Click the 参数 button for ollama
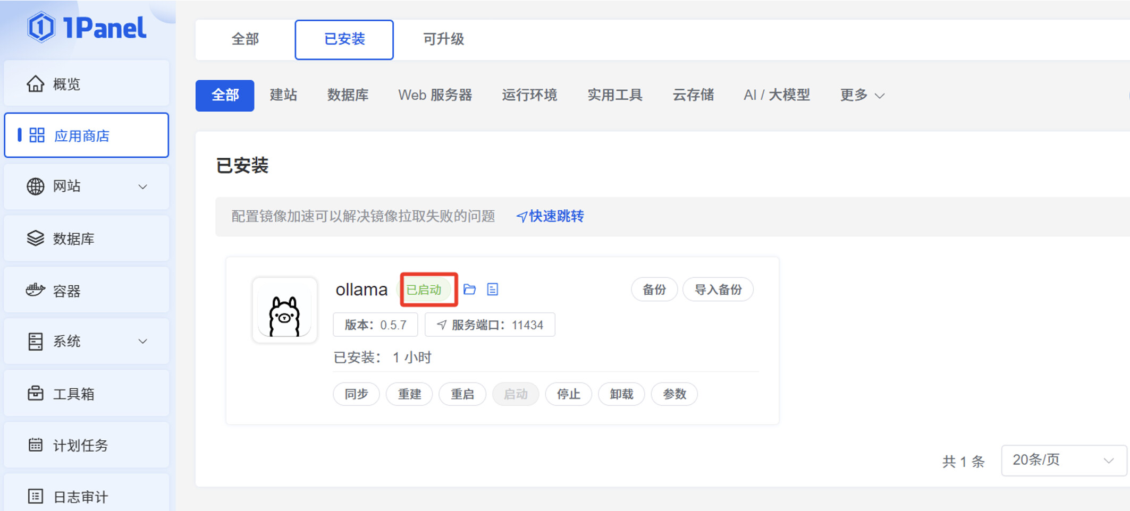The width and height of the screenshot is (1130, 511). click(x=674, y=394)
